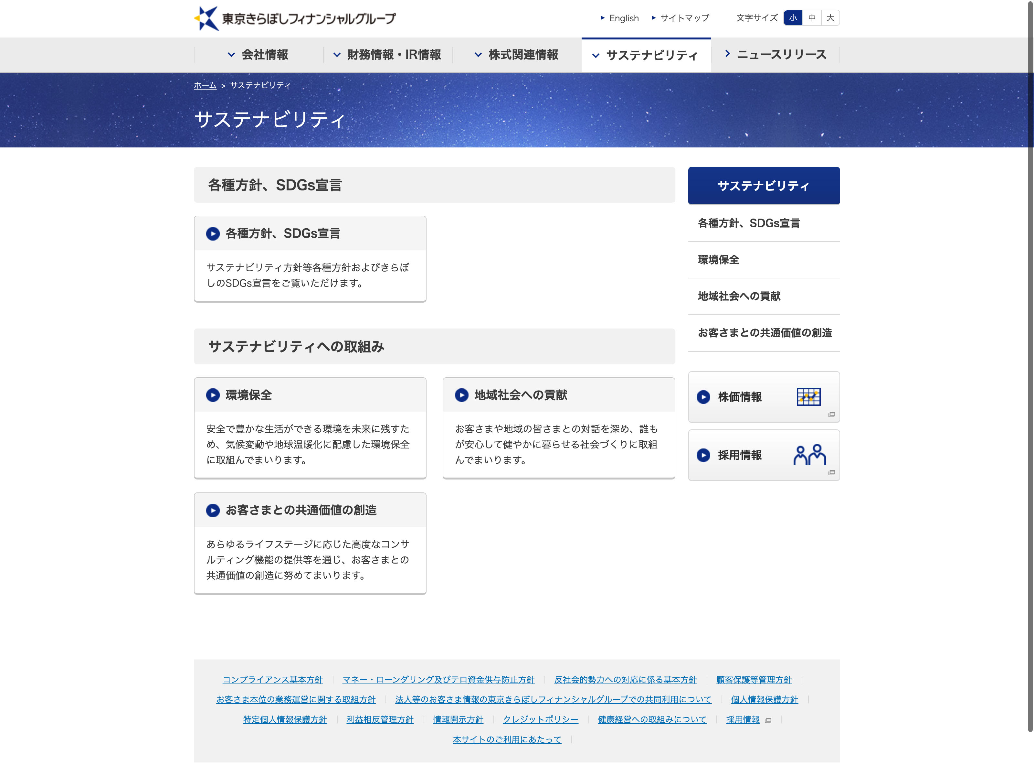Click the arrow icon beside 地域社会への貢献 card
The height and width of the screenshot is (776, 1034).
point(461,395)
